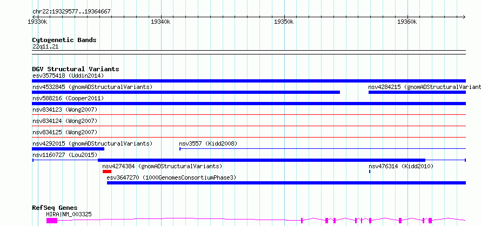The width and height of the screenshot is (481, 226).
Task: Click the DGV Structural Variants track title
Action: pos(76,69)
